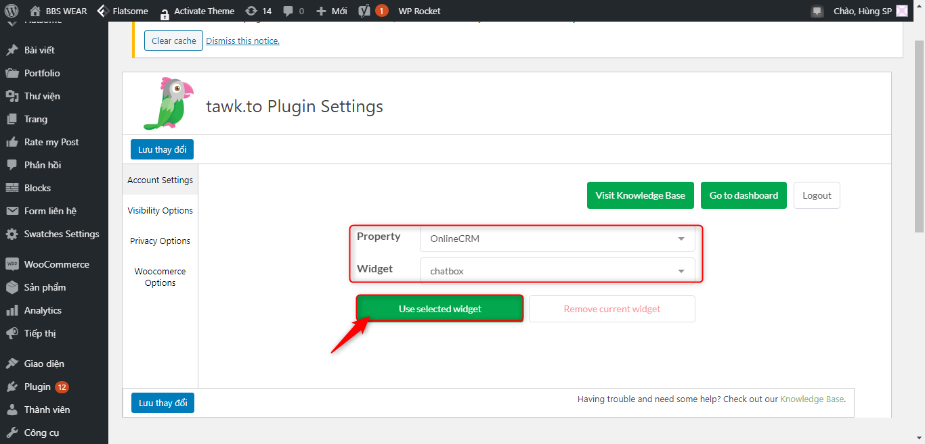The width and height of the screenshot is (925, 444).
Task: Click the Remove current widget button
Action: 612,309
